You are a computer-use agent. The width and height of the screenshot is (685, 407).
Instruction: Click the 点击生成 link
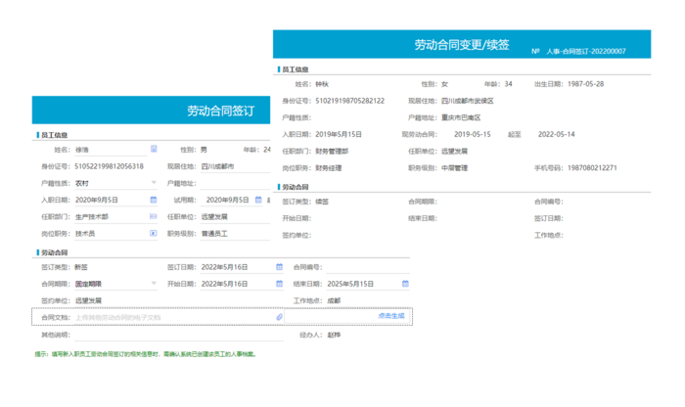391,316
